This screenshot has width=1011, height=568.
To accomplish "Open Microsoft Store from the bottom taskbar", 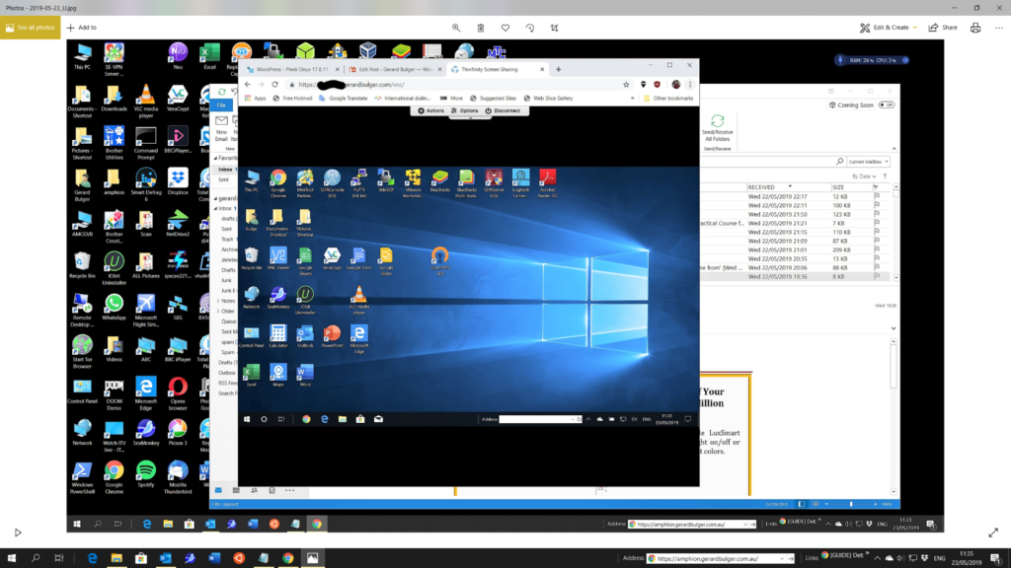I will point(141,558).
